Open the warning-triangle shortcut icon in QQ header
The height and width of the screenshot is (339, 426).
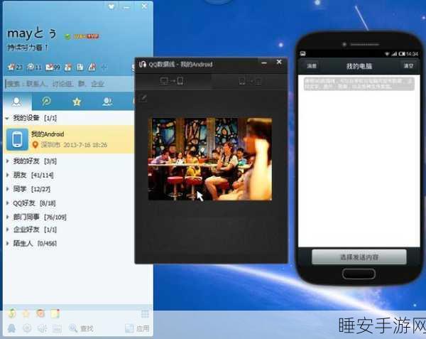click(92, 67)
